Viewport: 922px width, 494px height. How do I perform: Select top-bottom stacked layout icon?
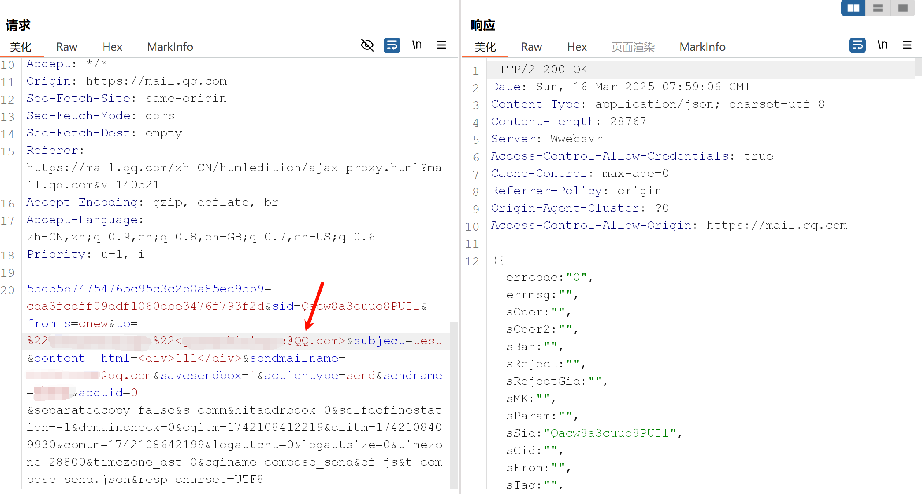click(x=878, y=8)
